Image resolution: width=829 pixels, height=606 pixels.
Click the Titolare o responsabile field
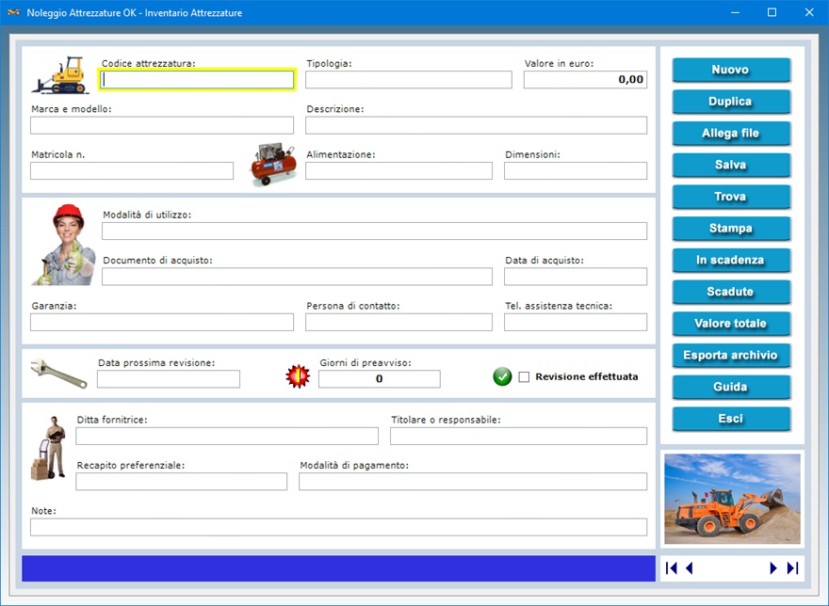tap(519, 436)
